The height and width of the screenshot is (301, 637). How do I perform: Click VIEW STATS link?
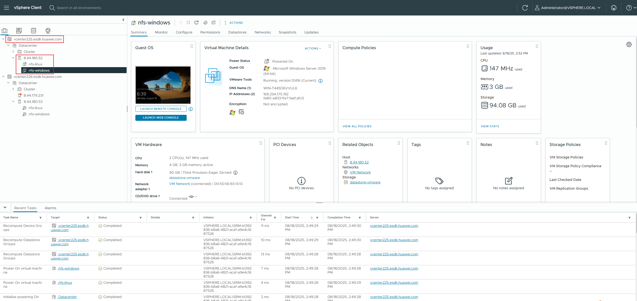click(x=490, y=126)
